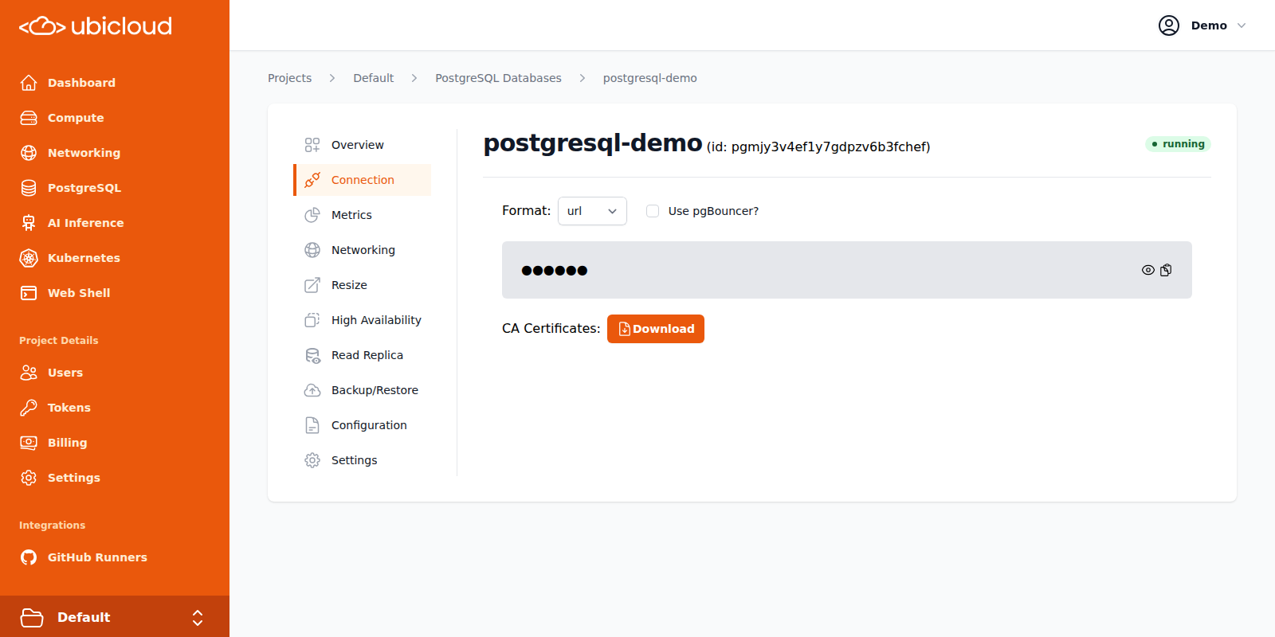
Task: Open GitHub Runners label in sidebar
Action: coord(97,557)
